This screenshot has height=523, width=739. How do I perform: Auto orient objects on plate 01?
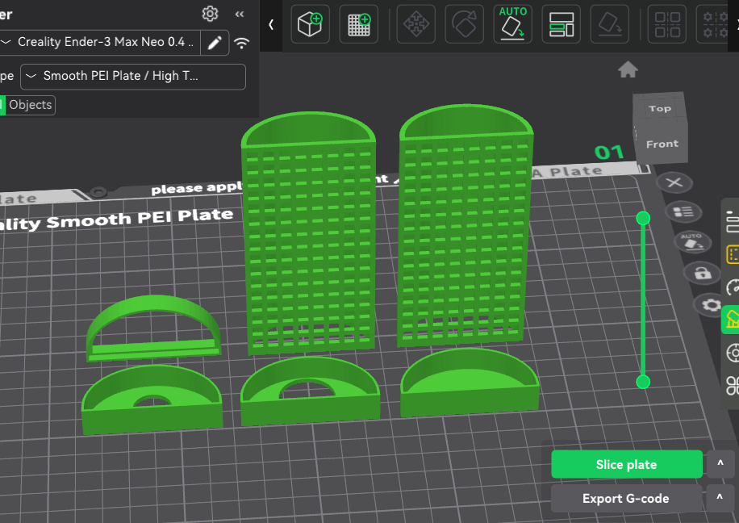pos(691,241)
